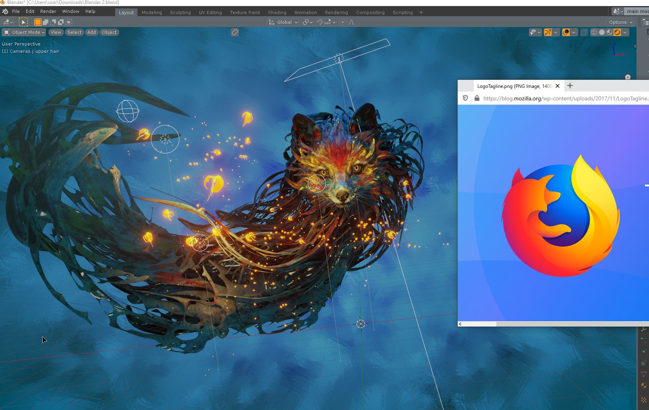Click the Firefox tracking protection shield icon
Image resolution: width=649 pixels, height=410 pixels.
tap(465, 98)
